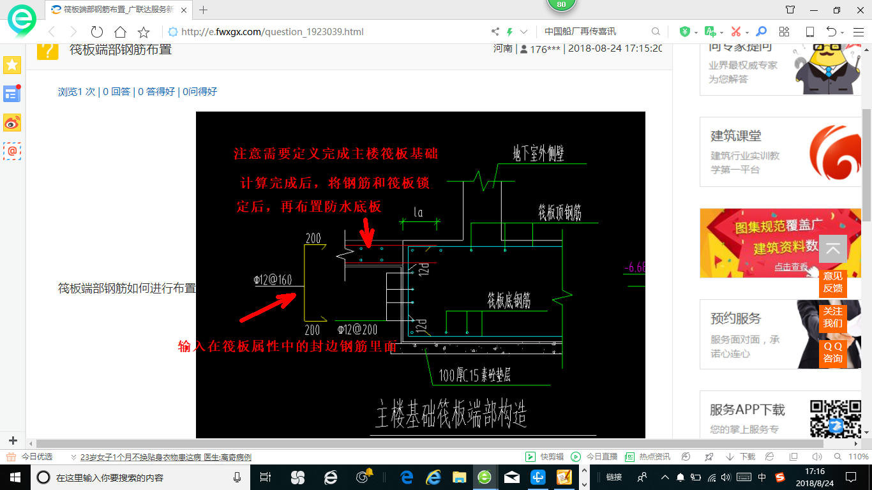Click the green translate icon
This screenshot has width=872, height=490.
710,31
